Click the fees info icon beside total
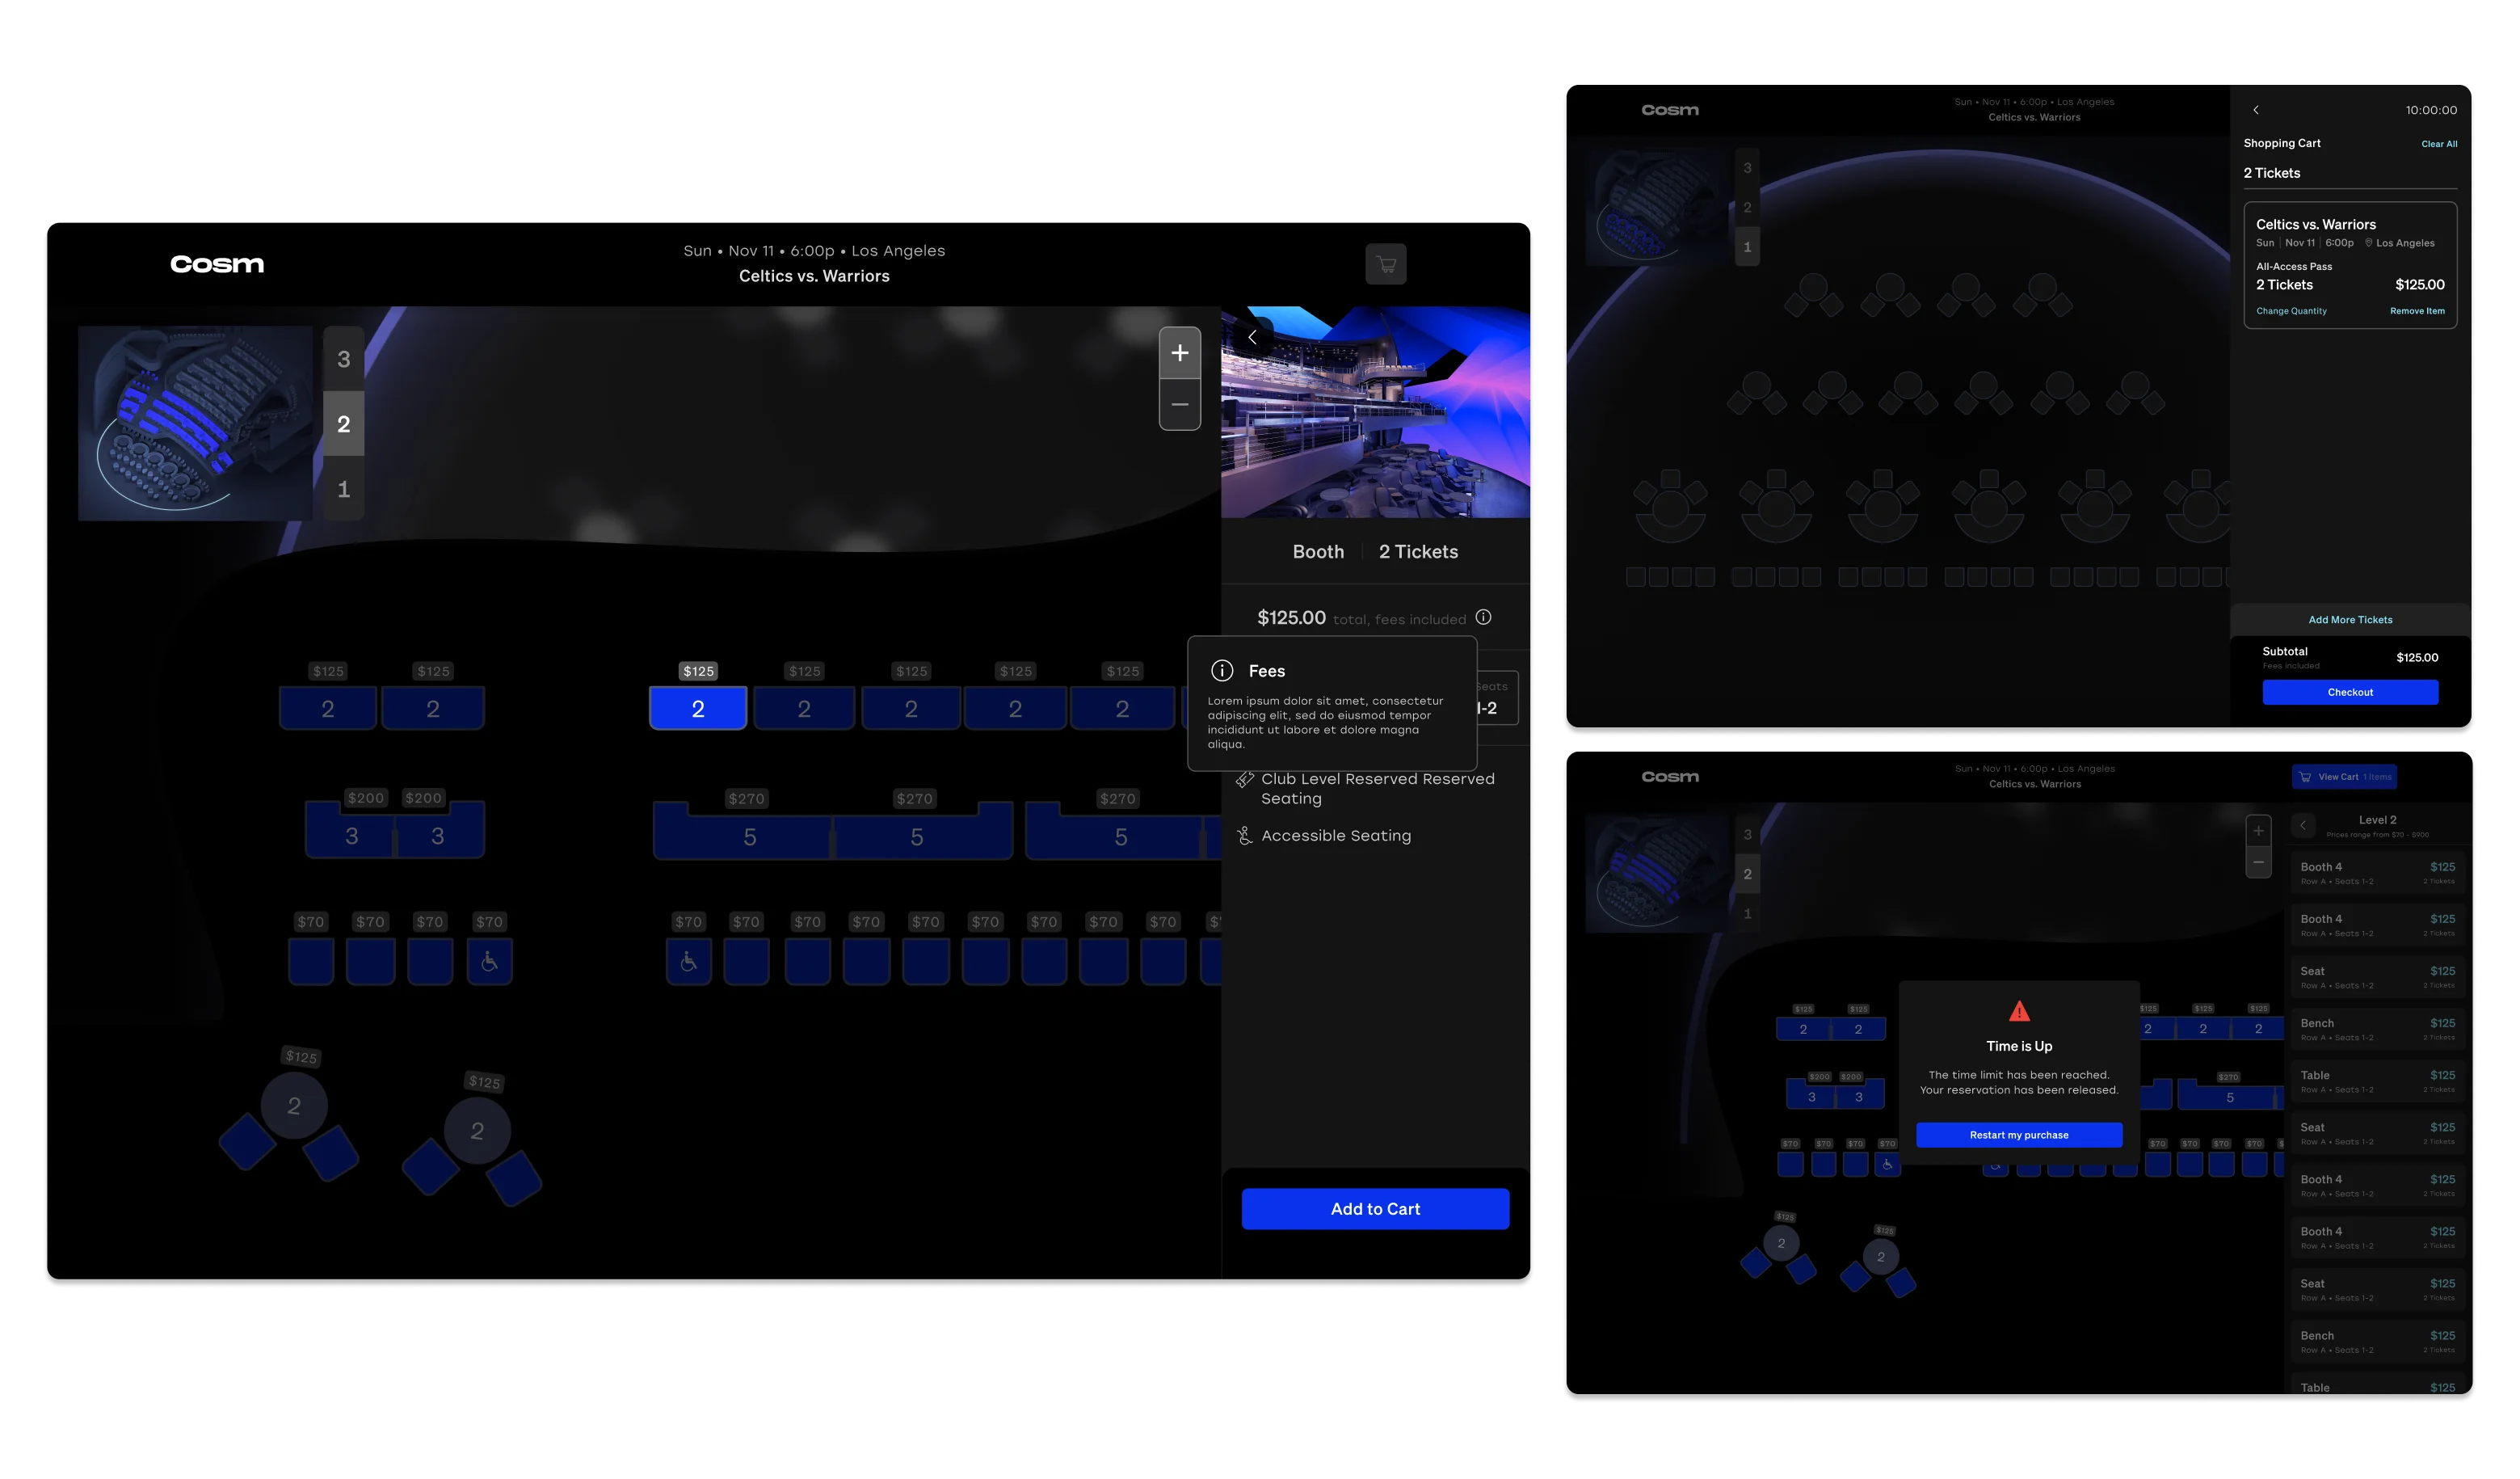Viewport: 2520px width, 1479px height. click(x=1483, y=618)
